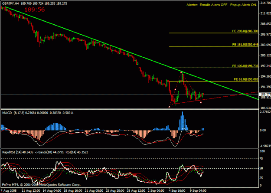The width and height of the screenshot is (271, 193).
Task: Click the 214.70 price scale value
Action: tap(265, 3)
